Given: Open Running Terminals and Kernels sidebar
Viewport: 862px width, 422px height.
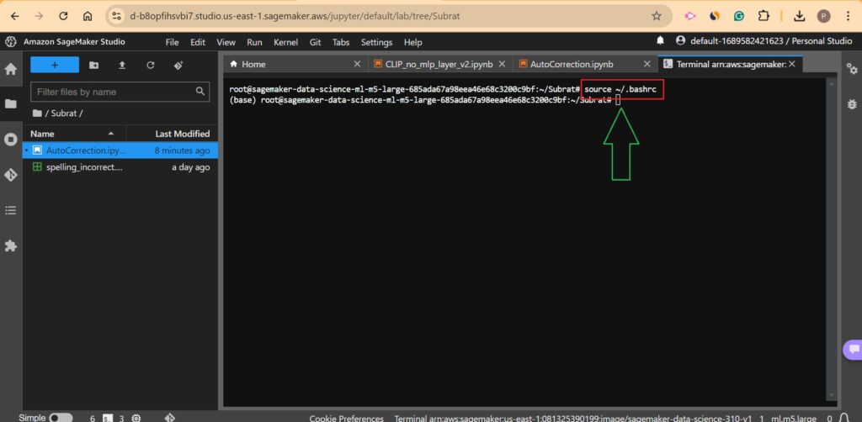Looking at the screenshot, I should click(11, 140).
